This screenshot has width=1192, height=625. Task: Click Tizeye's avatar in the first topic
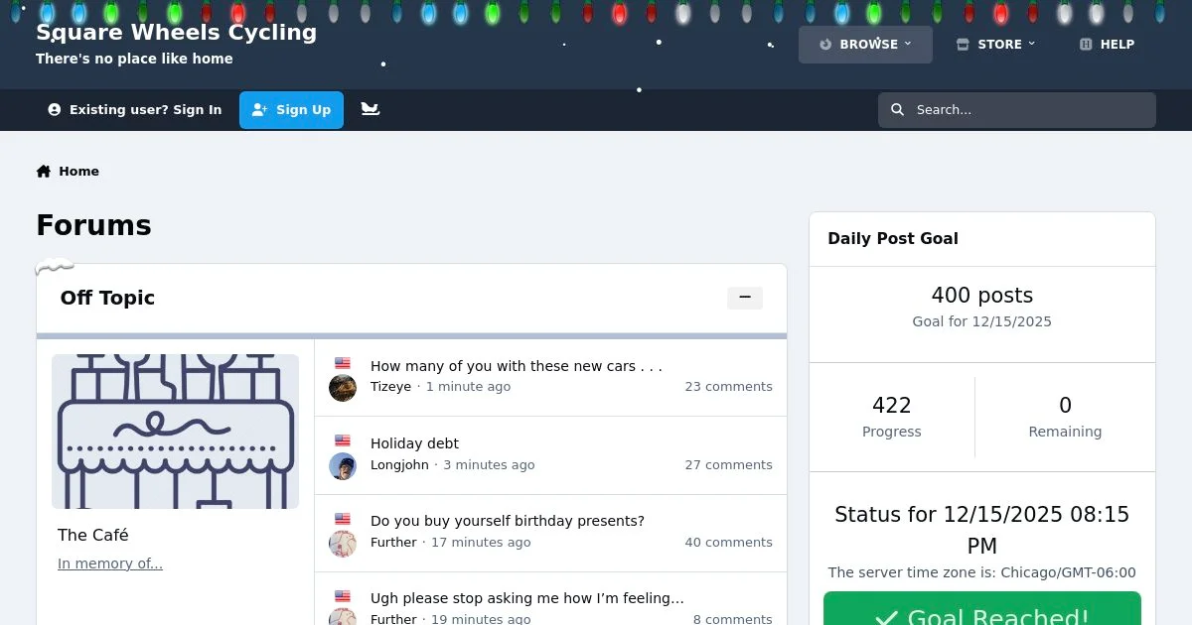click(x=343, y=388)
